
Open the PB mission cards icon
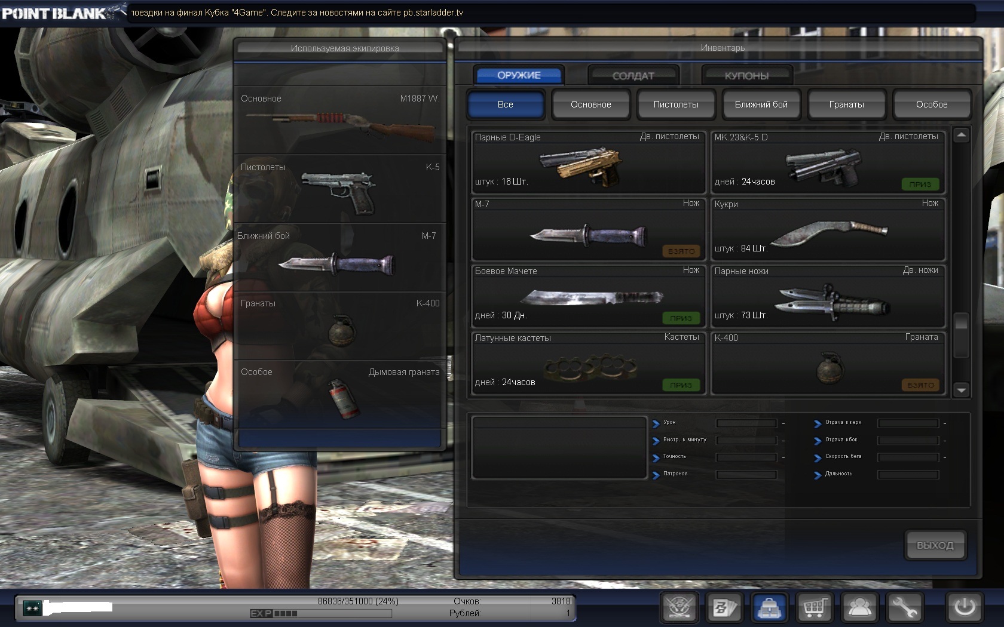point(725,608)
